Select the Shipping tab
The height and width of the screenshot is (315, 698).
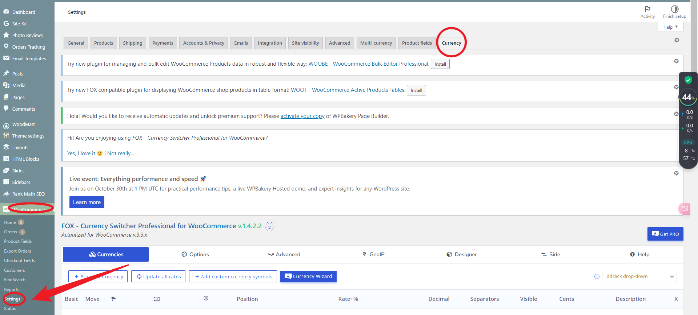tap(133, 43)
